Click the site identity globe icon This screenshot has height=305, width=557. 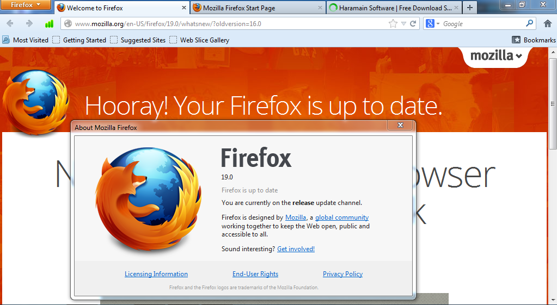coord(68,24)
